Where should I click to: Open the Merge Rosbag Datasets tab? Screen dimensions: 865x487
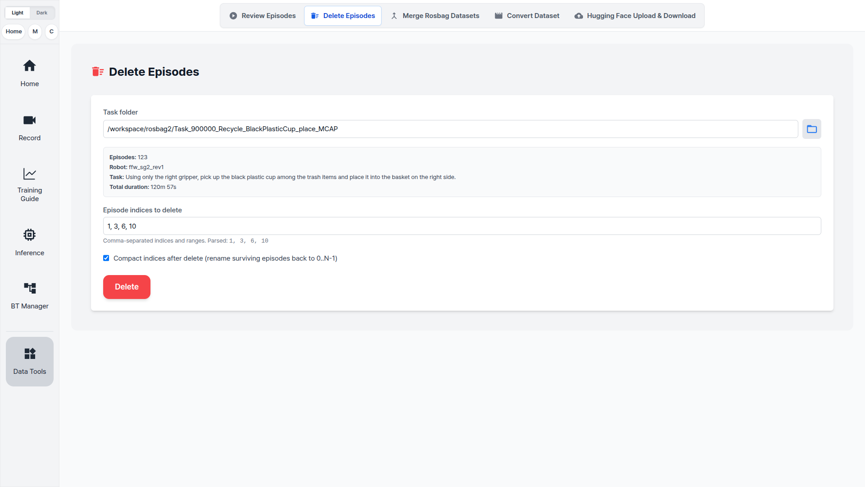(x=435, y=16)
